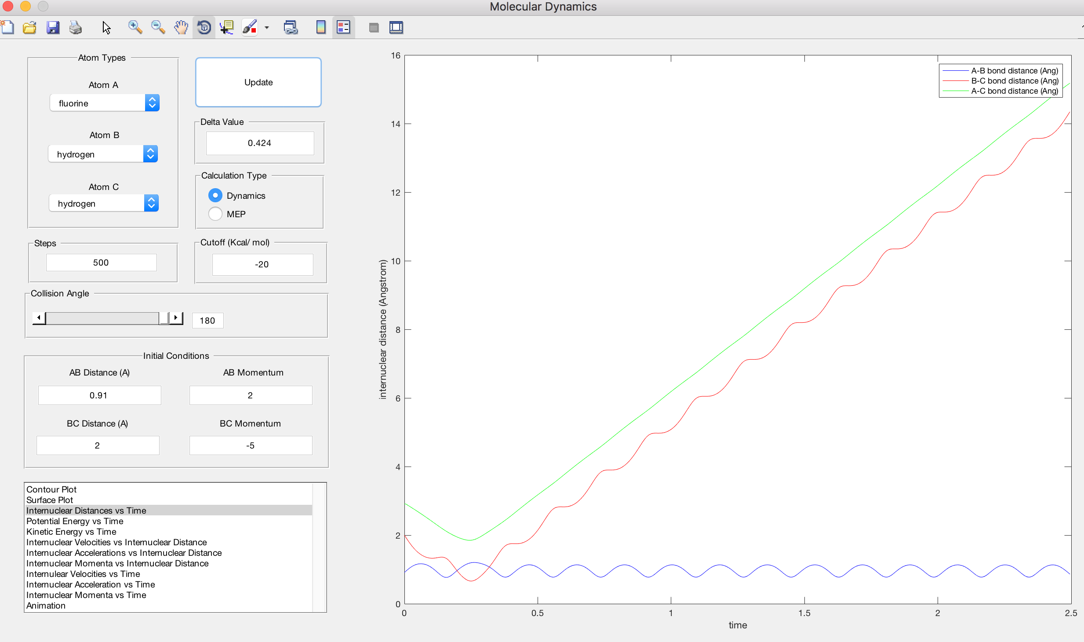Click the Collision Angle slider right arrow
The height and width of the screenshot is (642, 1084).
point(176,318)
